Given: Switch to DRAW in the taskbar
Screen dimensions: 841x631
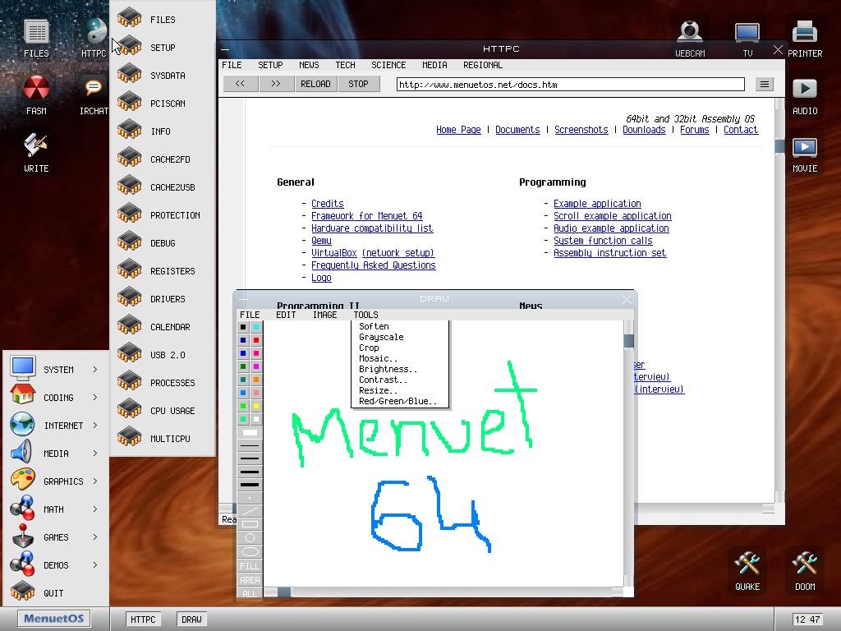Looking at the screenshot, I should pos(191,619).
